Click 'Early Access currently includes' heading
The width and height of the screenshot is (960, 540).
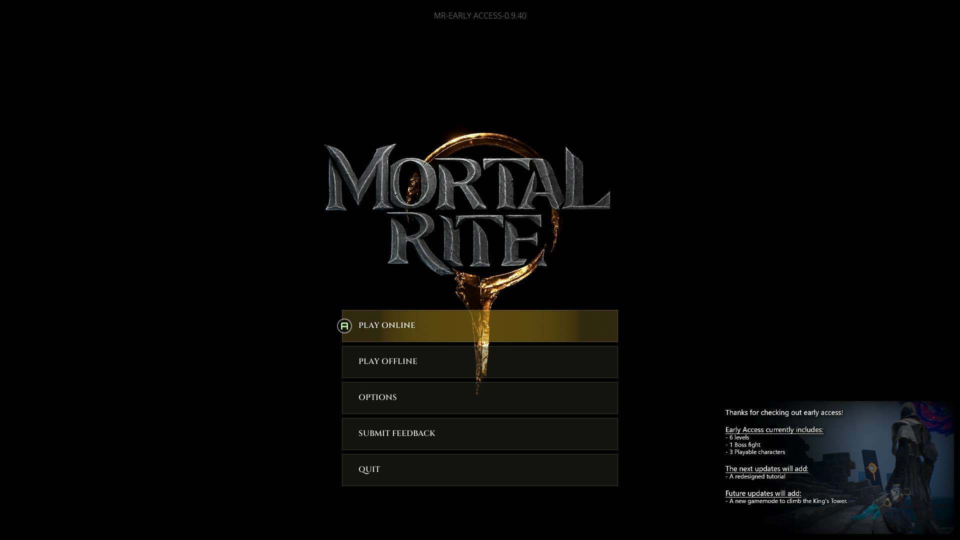coord(773,429)
